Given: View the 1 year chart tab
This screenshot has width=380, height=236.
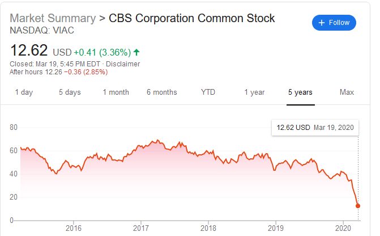Looking at the screenshot, I should 254,92.
